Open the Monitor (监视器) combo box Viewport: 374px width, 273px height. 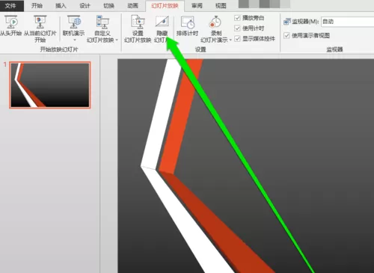[x=348, y=22]
